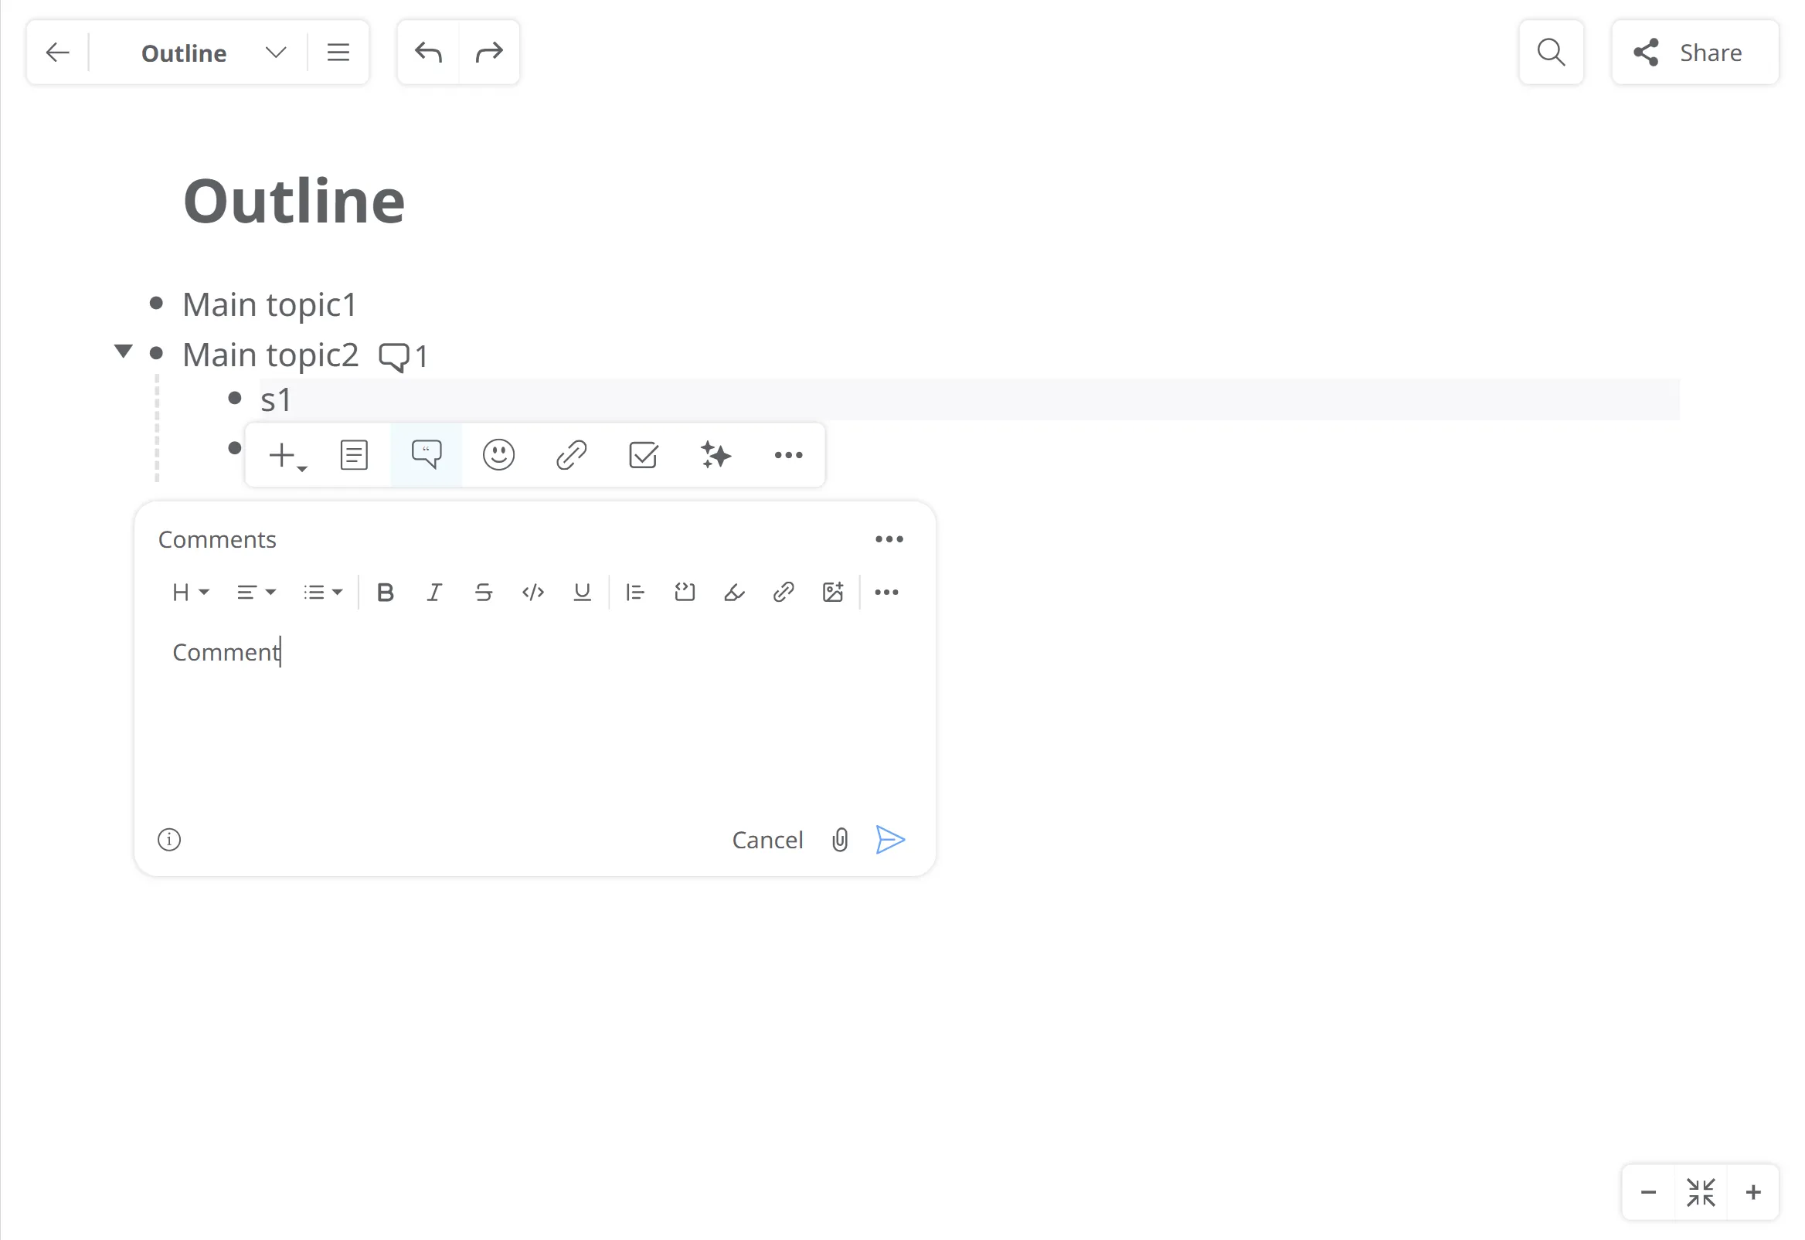Cancel the comment
Viewport: 1805px width, 1240px height.
coord(767,840)
